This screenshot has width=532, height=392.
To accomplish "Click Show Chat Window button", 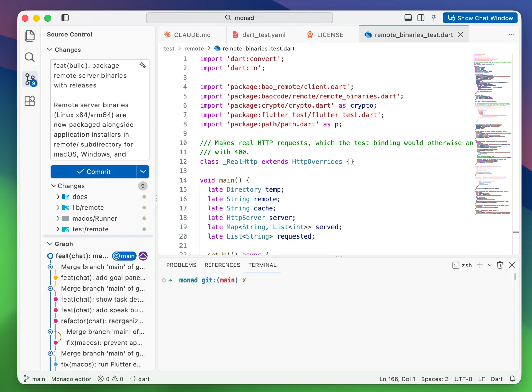I will (480, 18).
